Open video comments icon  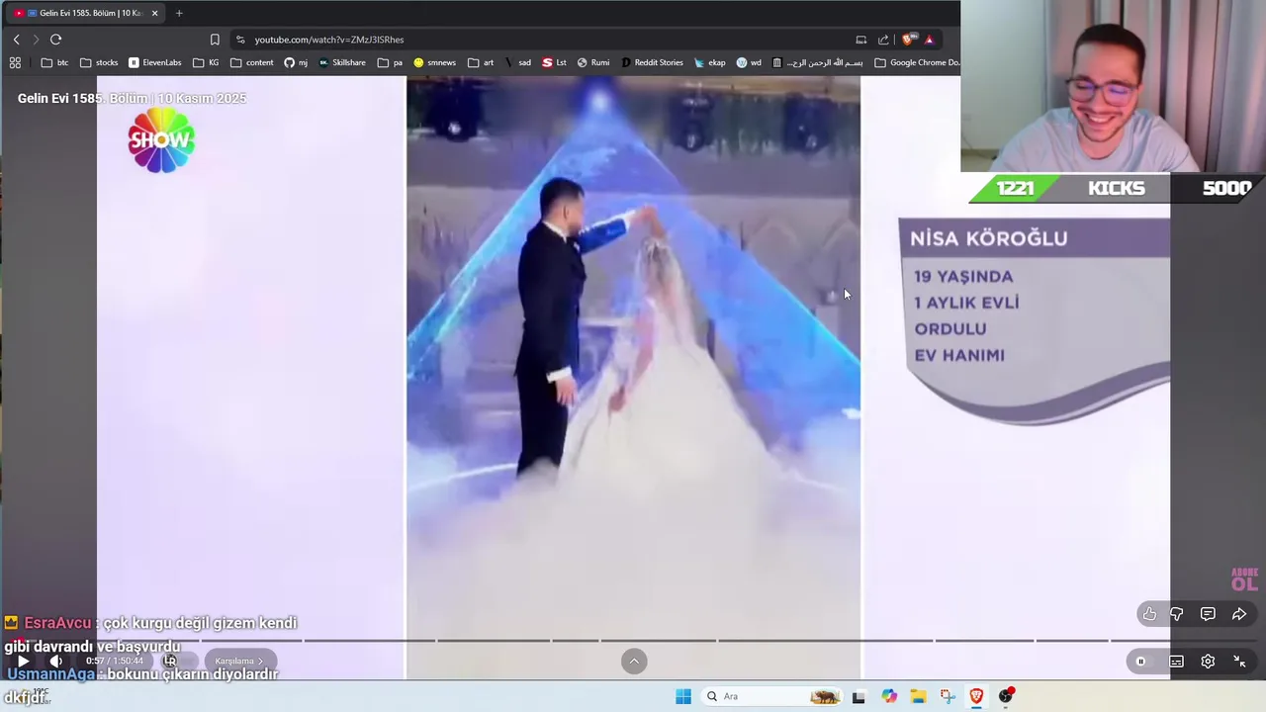(x=1208, y=614)
